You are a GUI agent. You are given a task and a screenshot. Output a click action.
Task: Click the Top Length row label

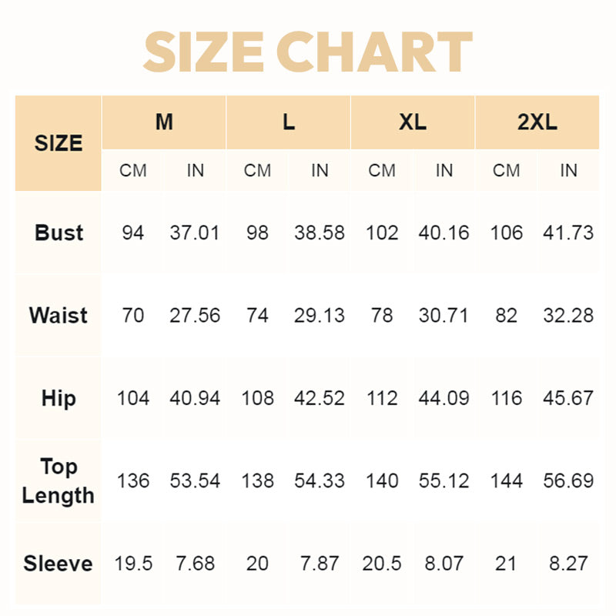click(x=59, y=481)
